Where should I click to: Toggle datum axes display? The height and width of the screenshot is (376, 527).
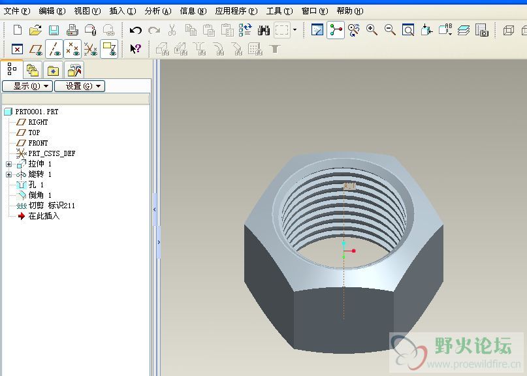point(54,49)
